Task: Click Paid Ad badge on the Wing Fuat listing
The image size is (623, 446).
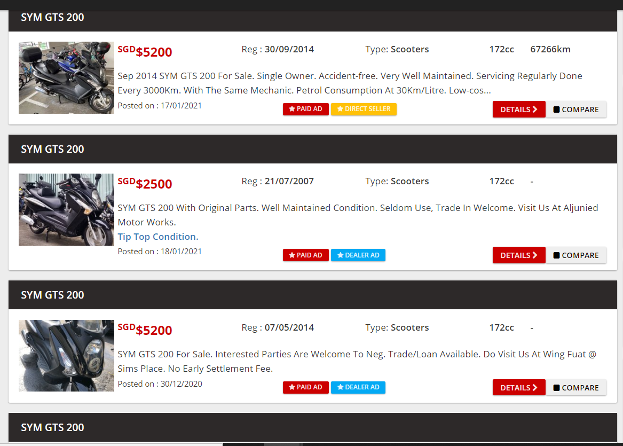Action: tap(305, 387)
